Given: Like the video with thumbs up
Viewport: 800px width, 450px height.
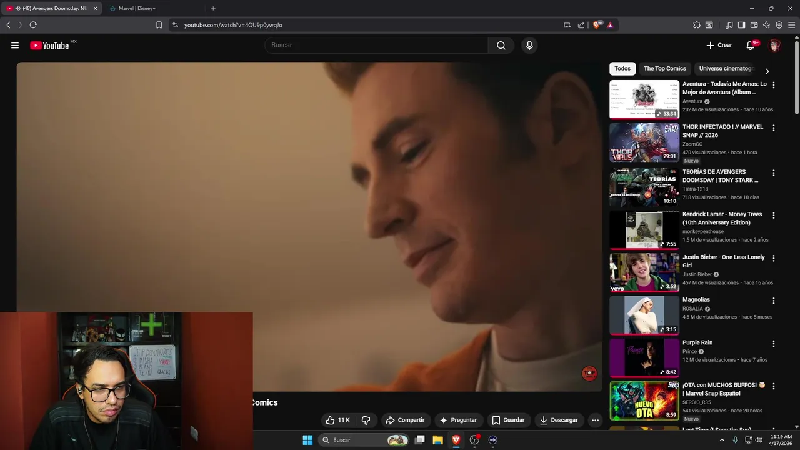Looking at the screenshot, I should pos(339,420).
